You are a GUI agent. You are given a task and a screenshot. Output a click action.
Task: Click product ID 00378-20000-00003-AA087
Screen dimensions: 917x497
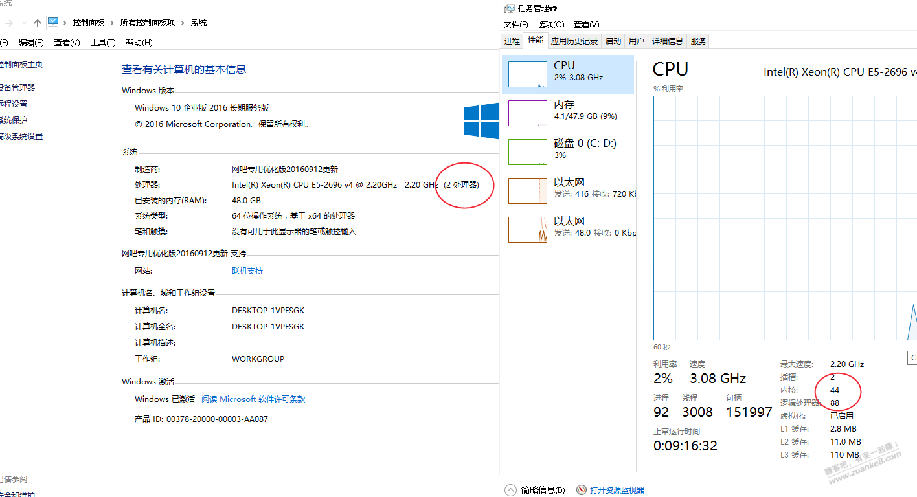click(x=217, y=419)
